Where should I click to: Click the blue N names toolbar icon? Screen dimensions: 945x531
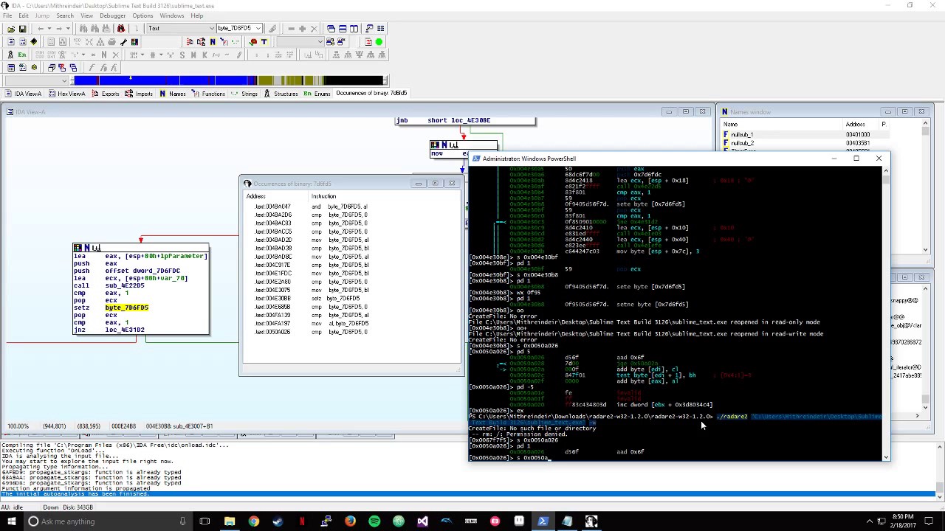coord(213,42)
